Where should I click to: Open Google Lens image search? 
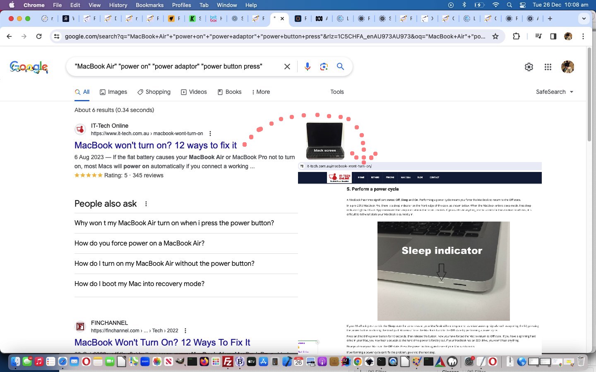324,67
